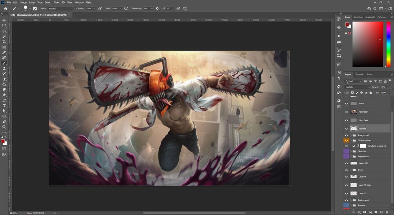Open brush preset picker dropdown arrow
The image size is (394, 215).
30,9
